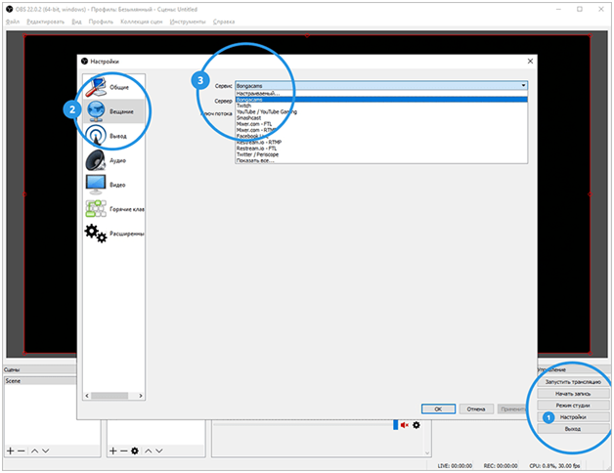Screen dimensions: 614x473
Task: Expand the Сервис combo box arrow
Action: pos(523,85)
